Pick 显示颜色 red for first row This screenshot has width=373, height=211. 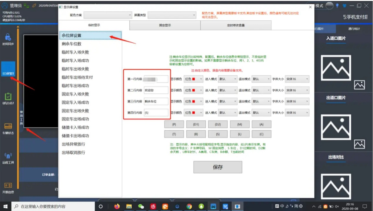193,79
